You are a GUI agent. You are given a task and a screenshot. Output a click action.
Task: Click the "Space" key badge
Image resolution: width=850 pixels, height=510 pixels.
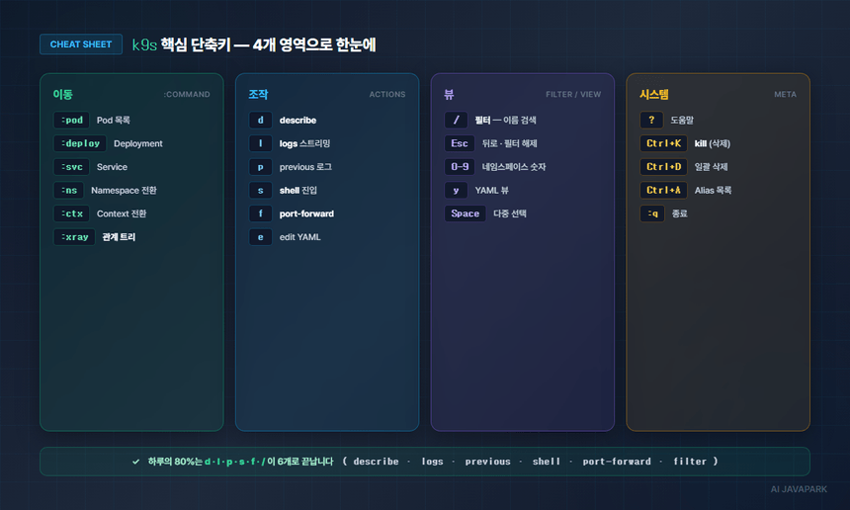466,213
